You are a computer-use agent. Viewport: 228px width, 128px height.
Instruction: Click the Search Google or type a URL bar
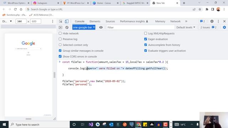click(109, 9)
